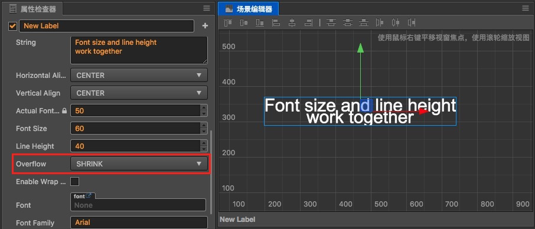The image size is (535, 229).
Task: Select the 场景编辑器 tab
Action: (249, 9)
